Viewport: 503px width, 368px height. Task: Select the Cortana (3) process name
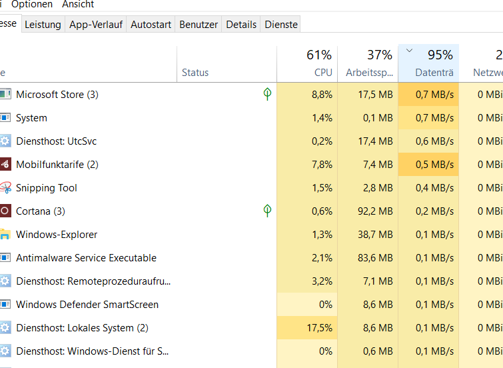(41, 211)
